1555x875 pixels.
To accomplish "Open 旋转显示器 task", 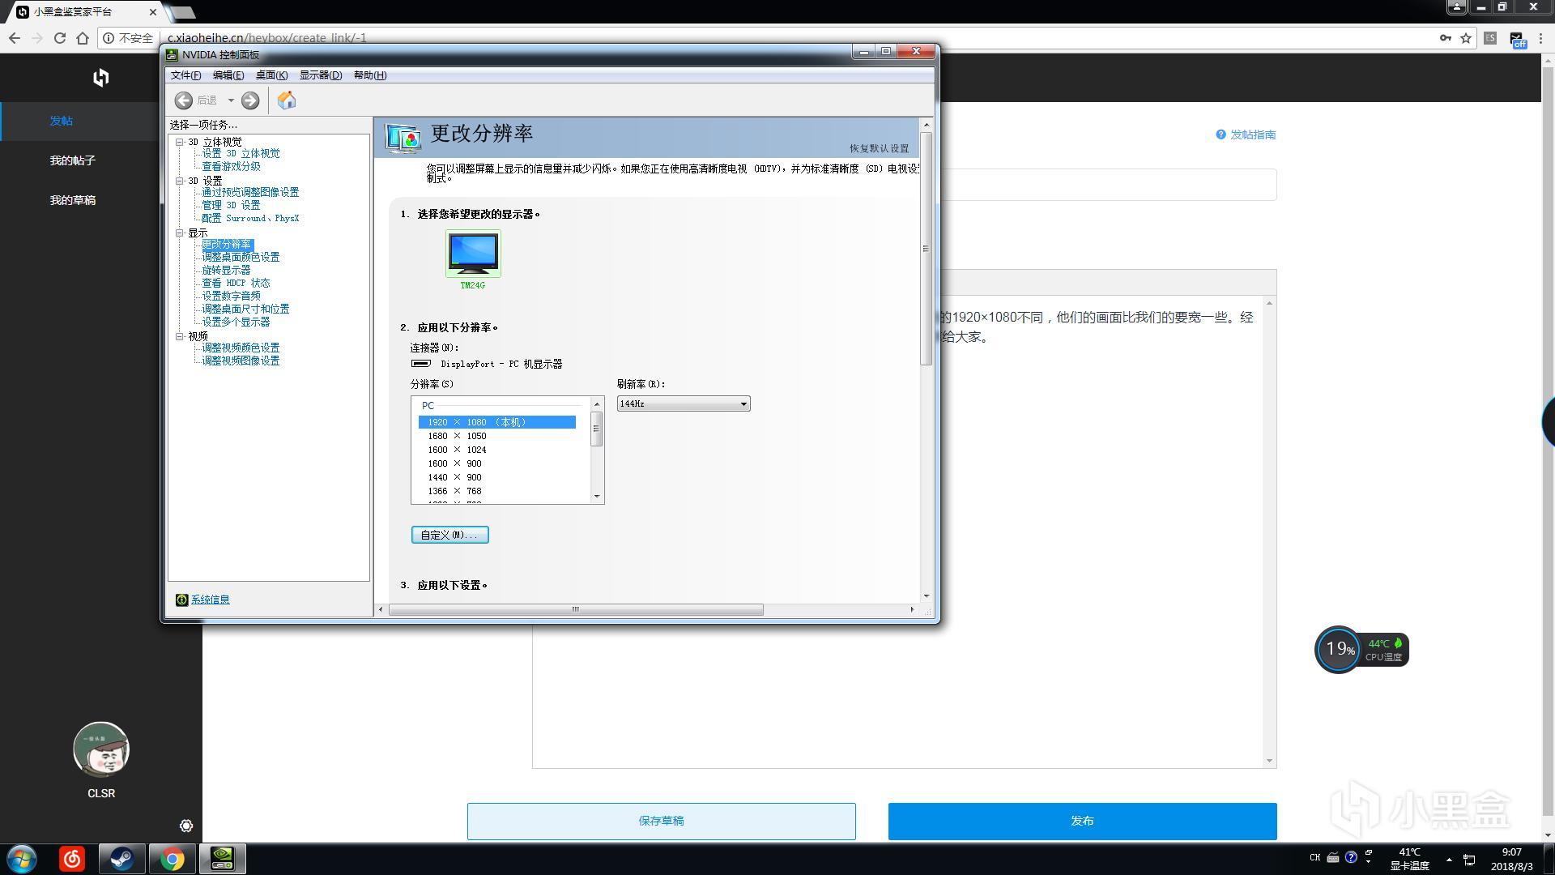I will point(226,270).
